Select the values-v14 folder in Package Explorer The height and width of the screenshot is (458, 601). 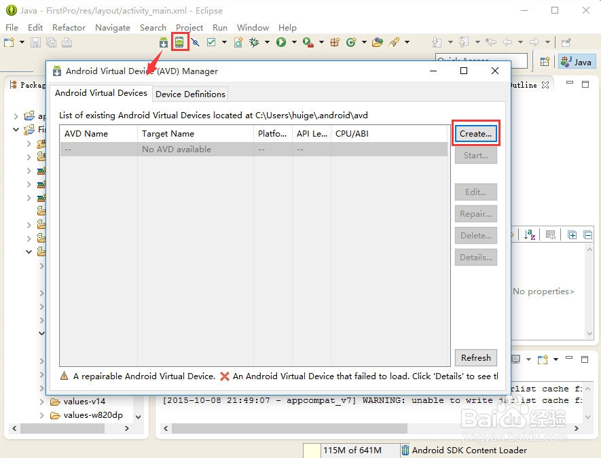pos(84,402)
